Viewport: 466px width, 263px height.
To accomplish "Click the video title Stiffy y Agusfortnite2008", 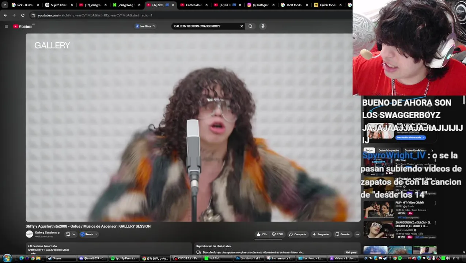I will click(88, 226).
